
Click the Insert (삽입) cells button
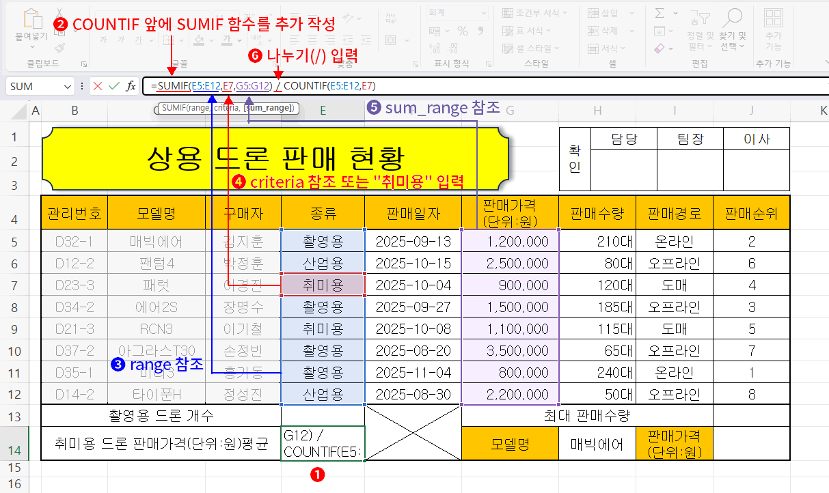pyautogui.click(x=603, y=13)
